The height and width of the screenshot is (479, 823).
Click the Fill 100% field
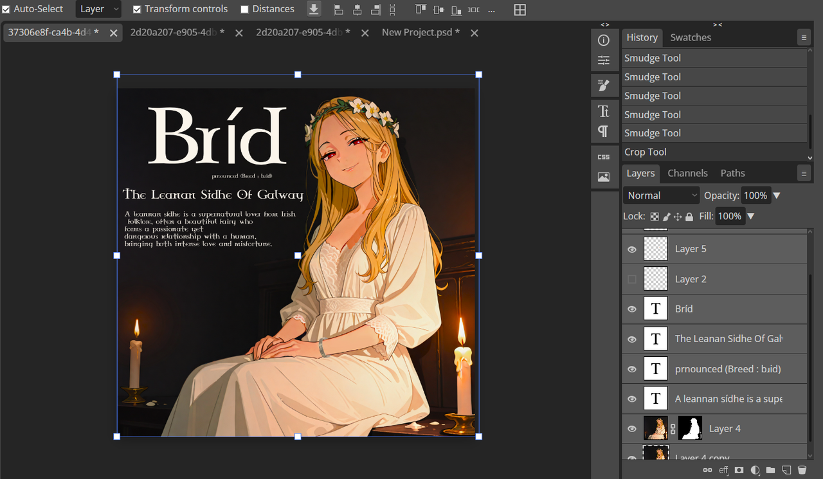tap(730, 217)
